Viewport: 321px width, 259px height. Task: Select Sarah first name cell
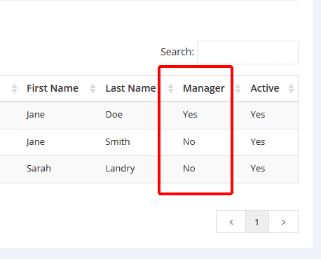pyautogui.click(x=39, y=169)
